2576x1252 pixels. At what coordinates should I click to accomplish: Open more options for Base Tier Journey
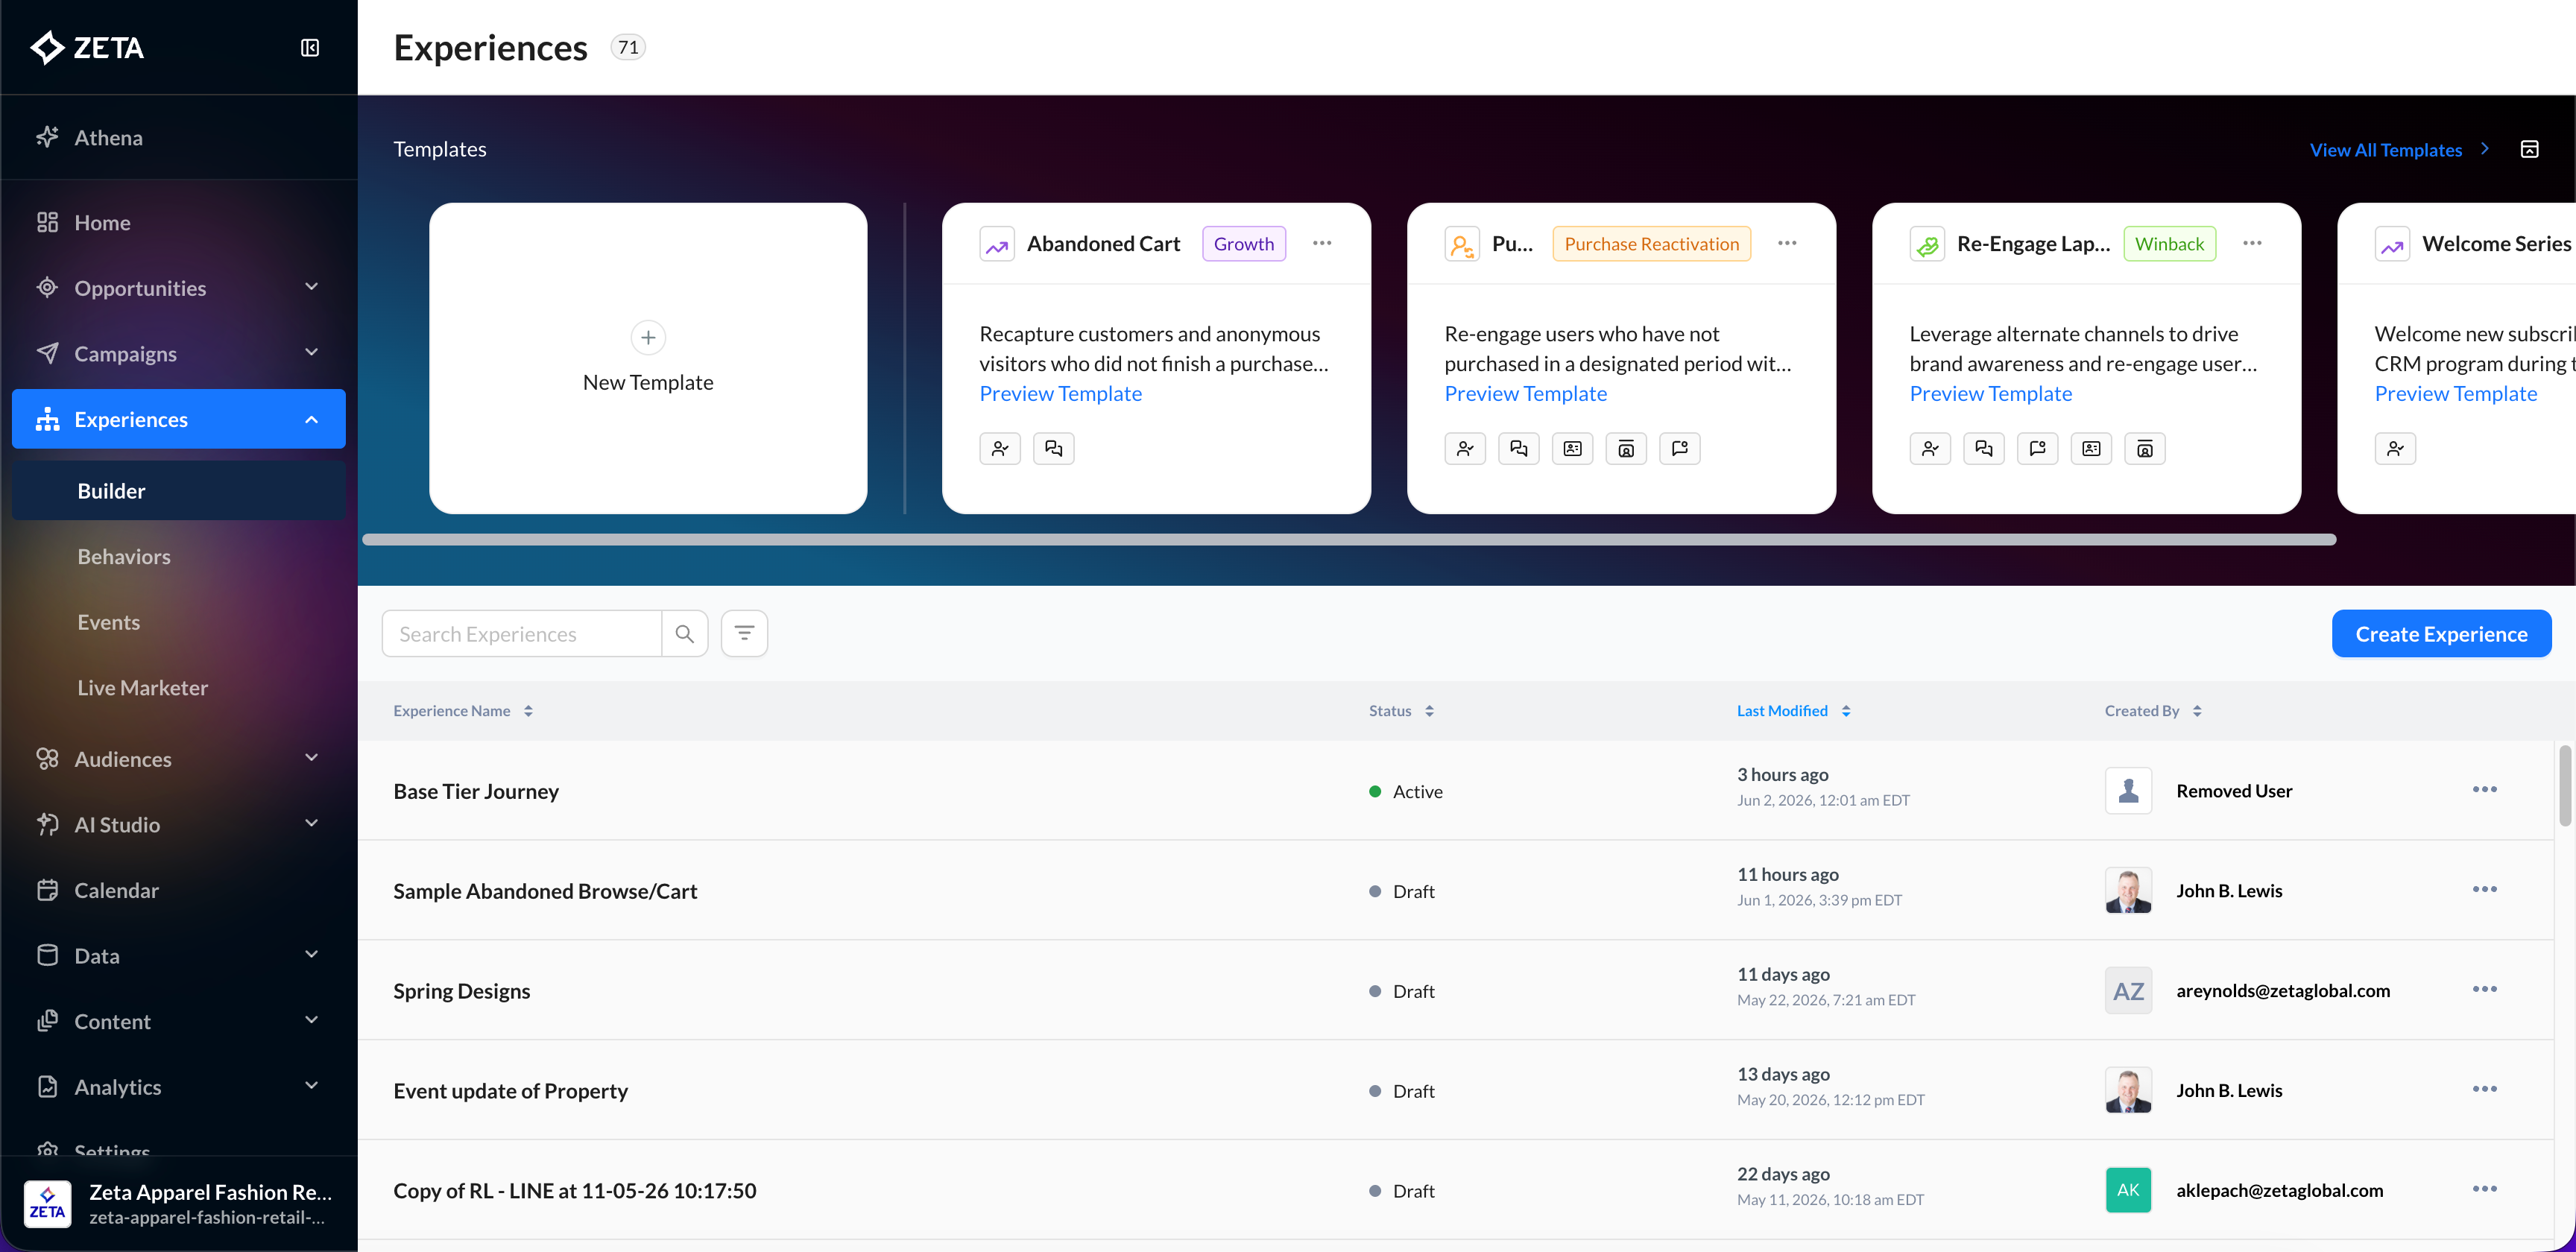[x=2484, y=789]
